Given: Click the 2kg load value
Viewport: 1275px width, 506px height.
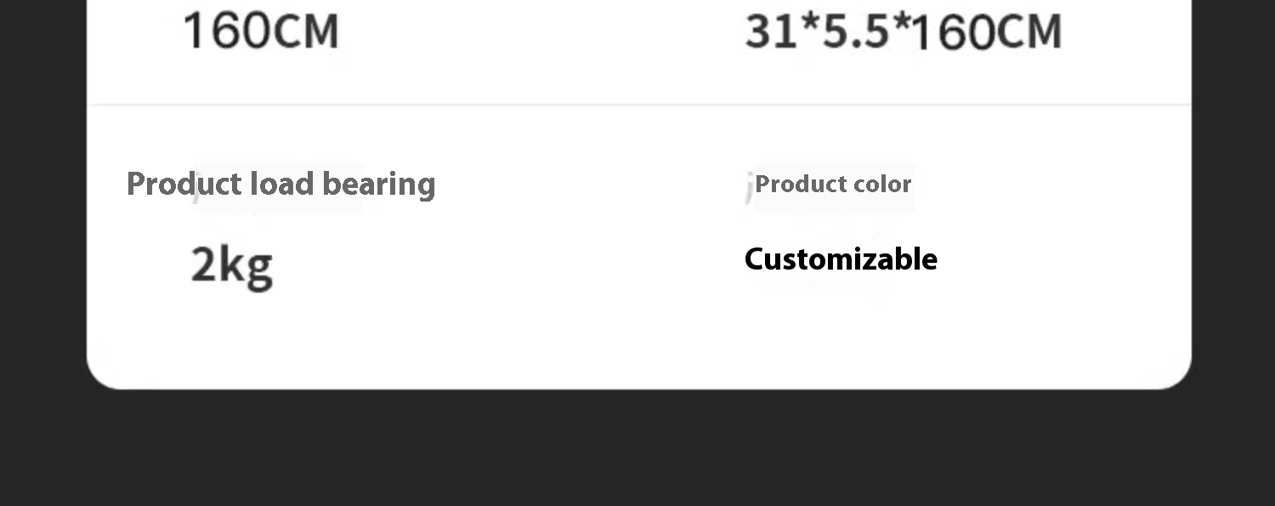Looking at the screenshot, I should click(x=232, y=264).
